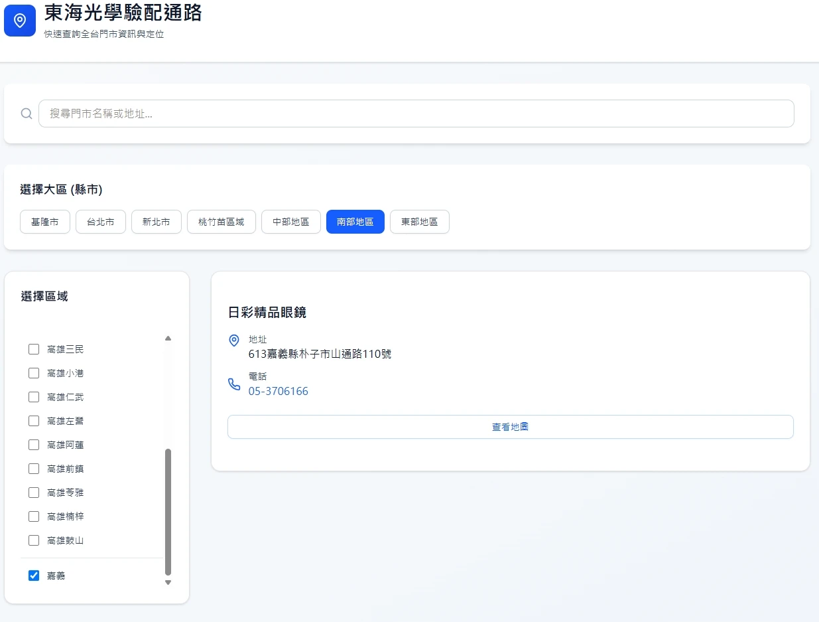
Task: Check the 高雄左營 checkbox
Action: [34, 421]
